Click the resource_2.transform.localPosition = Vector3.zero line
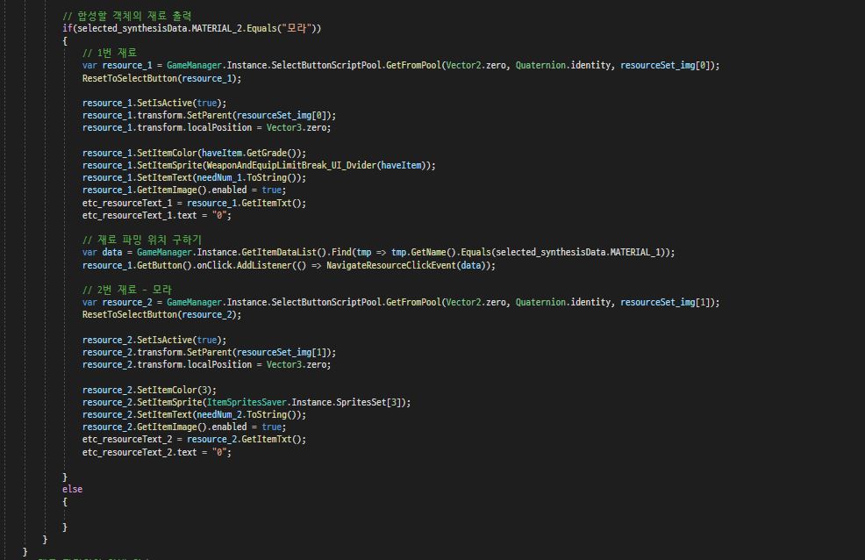 pos(206,364)
